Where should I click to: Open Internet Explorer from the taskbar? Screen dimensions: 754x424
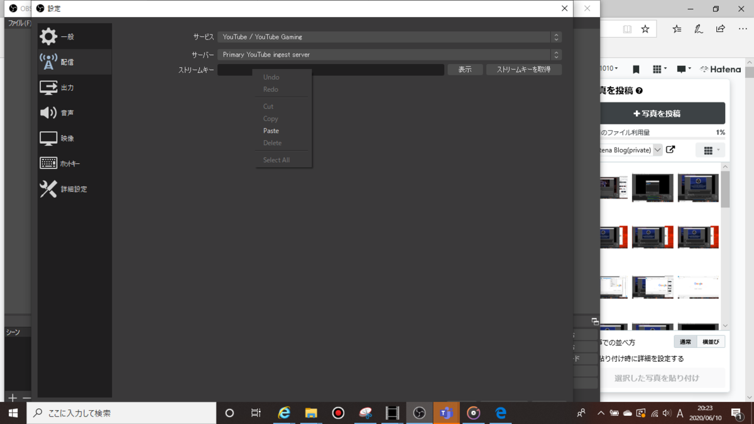pos(285,413)
